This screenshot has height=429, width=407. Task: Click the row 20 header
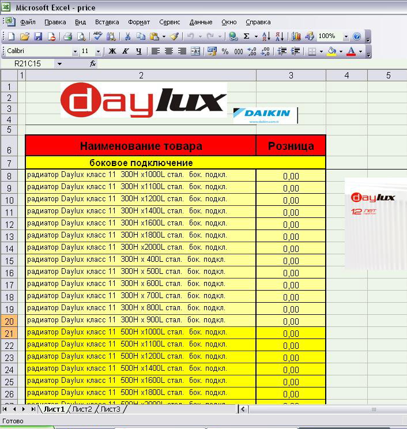(9, 321)
